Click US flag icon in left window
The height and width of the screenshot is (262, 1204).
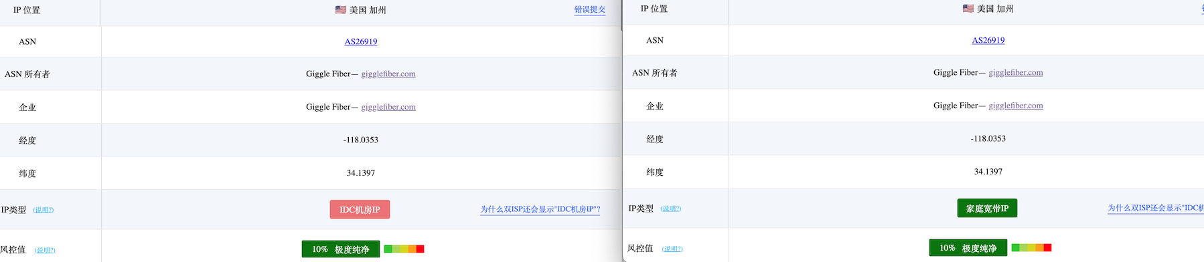point(341,10)
